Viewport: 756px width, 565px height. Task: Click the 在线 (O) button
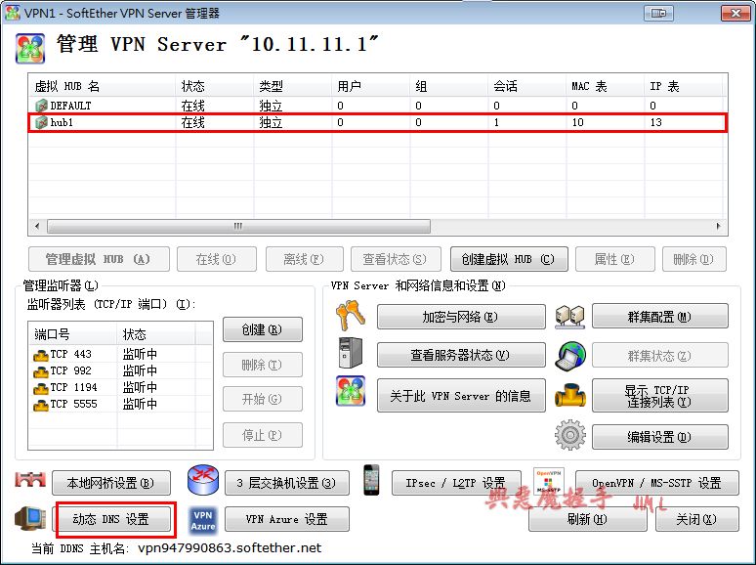(x=217, y=259)
